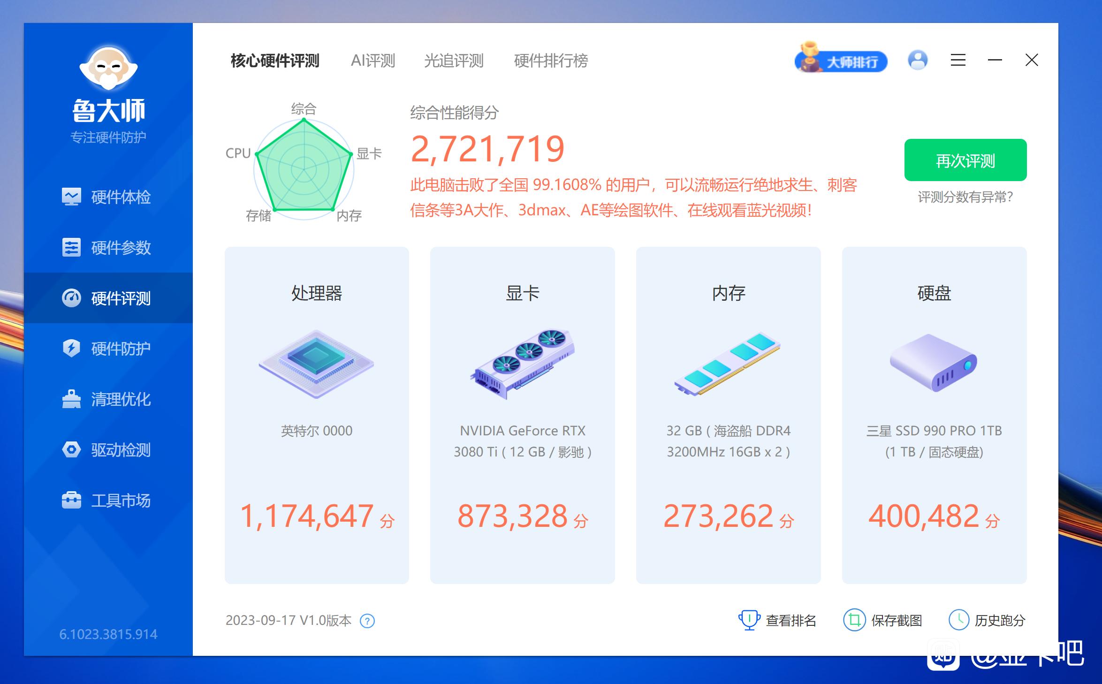Click the 专注硬件防护 slogan text
Screen dimensions: 1102x684
(x=108, y=137)
